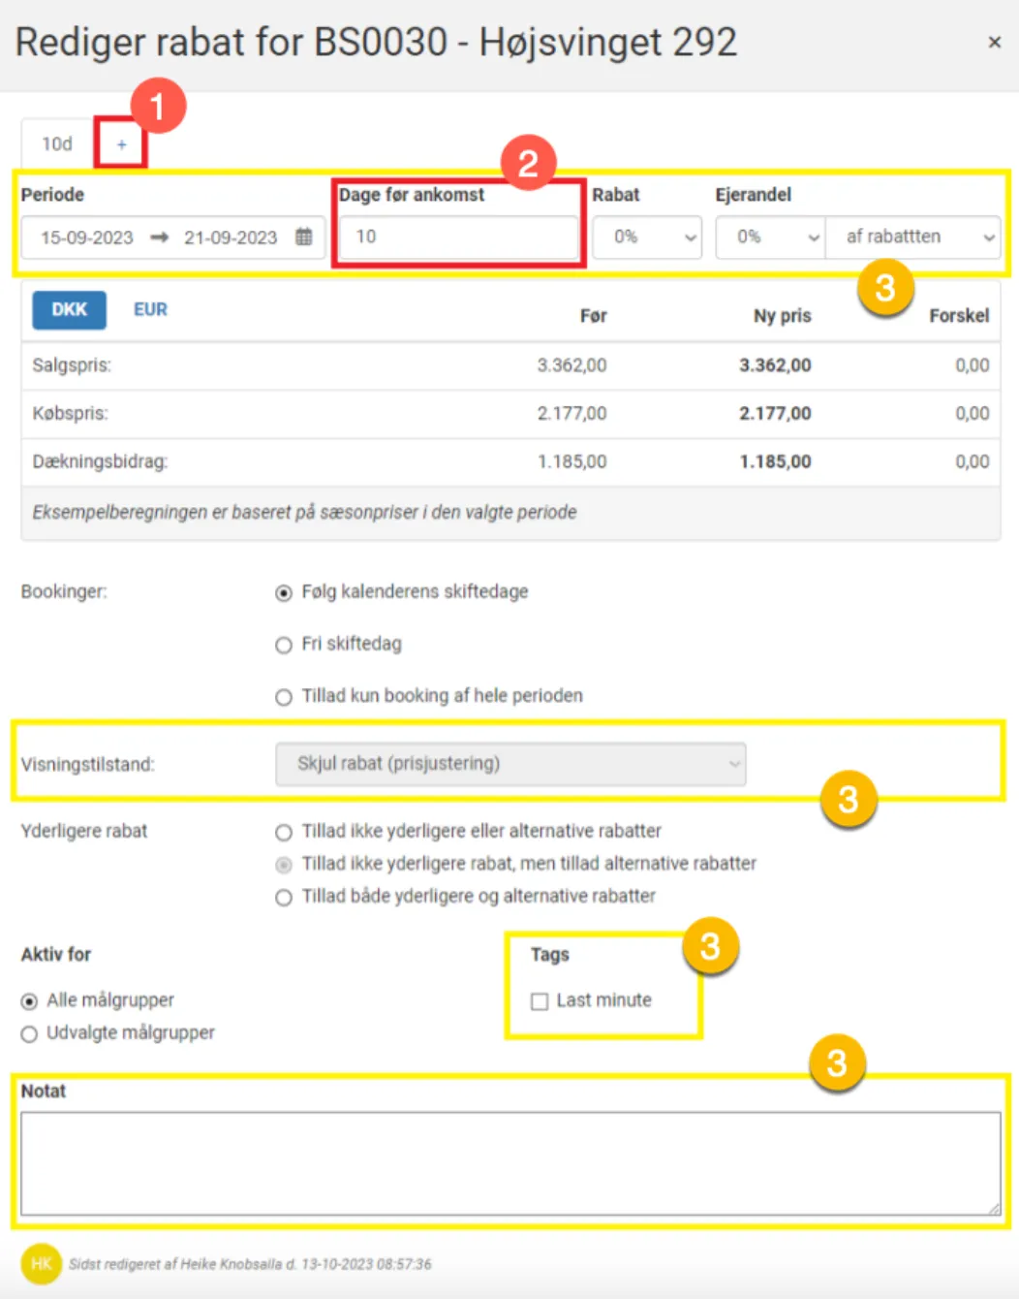Open the Ejerandel percentage dropdown
Viewport: 1019px width, 1299px height.
click(770, 237)
